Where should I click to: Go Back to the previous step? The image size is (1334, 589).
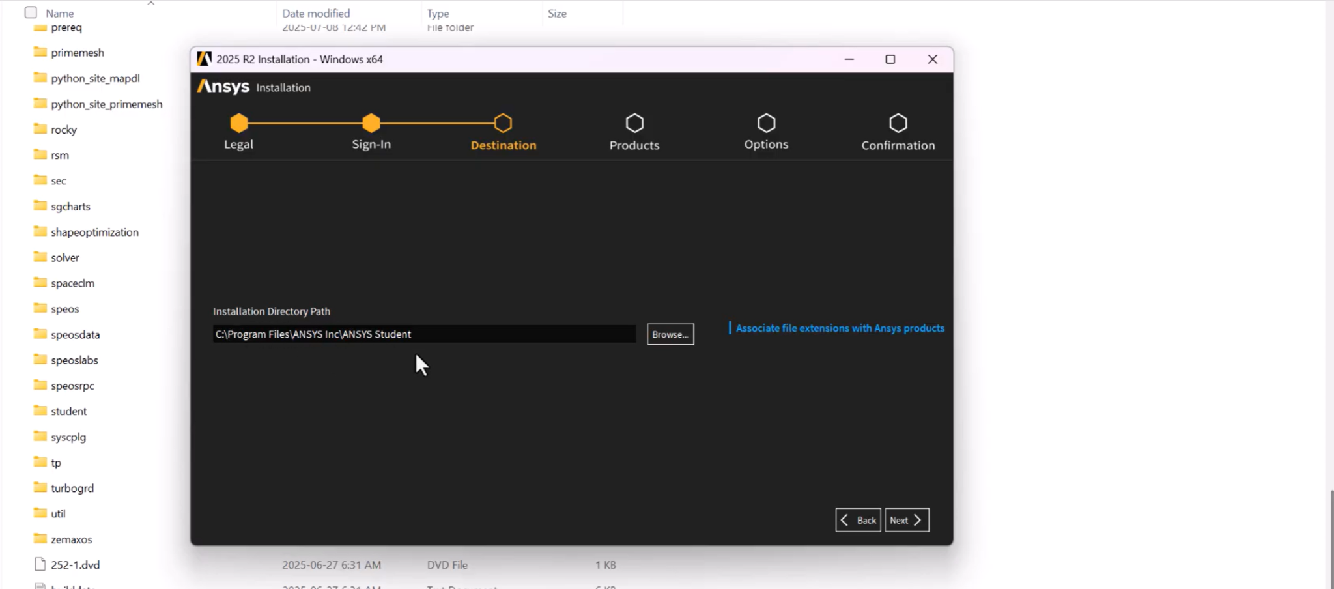tap(858, 520)
